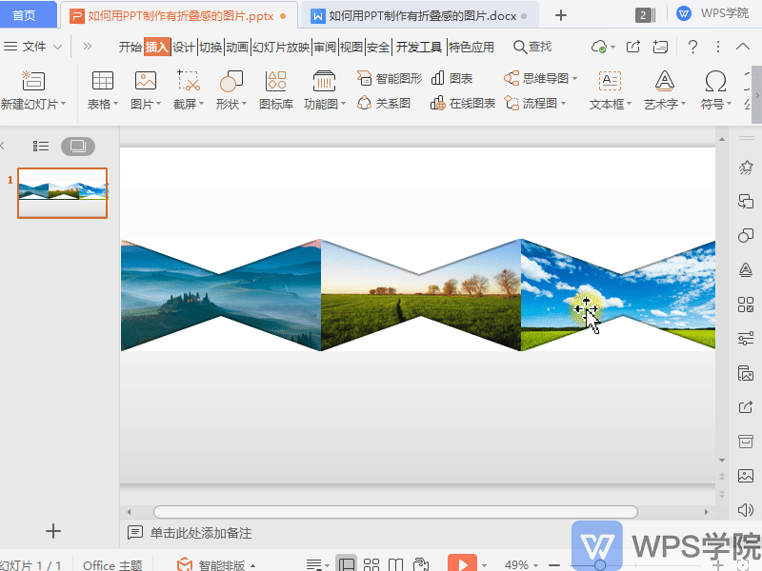The width and height of the screenshot is (762, 571).
Task: Insert smart graphic (智能图形)
Action: 390,78
